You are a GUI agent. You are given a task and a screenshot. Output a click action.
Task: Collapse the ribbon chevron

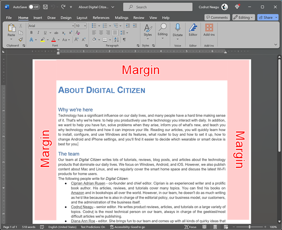[x=275, y=44]
